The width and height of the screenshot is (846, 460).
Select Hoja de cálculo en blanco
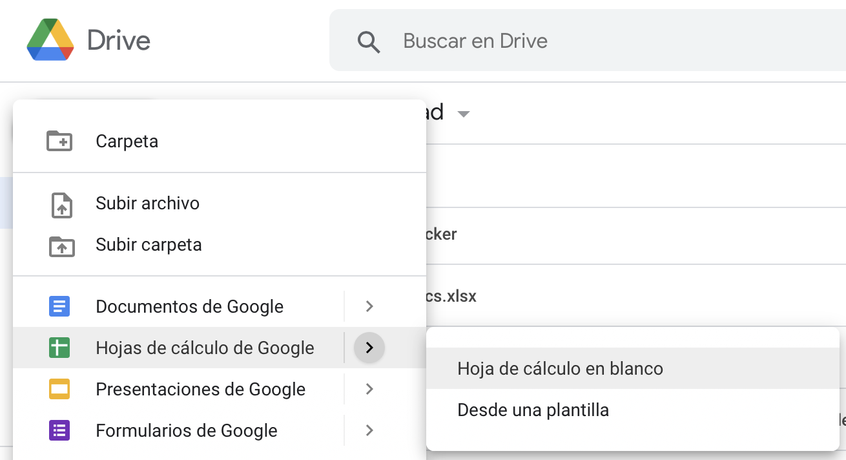click(x=633, y=368)
